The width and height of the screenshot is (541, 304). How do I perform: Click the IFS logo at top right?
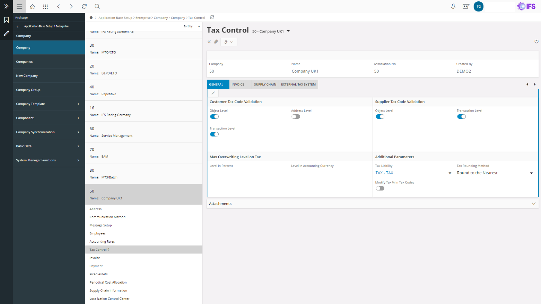point(526,6)
